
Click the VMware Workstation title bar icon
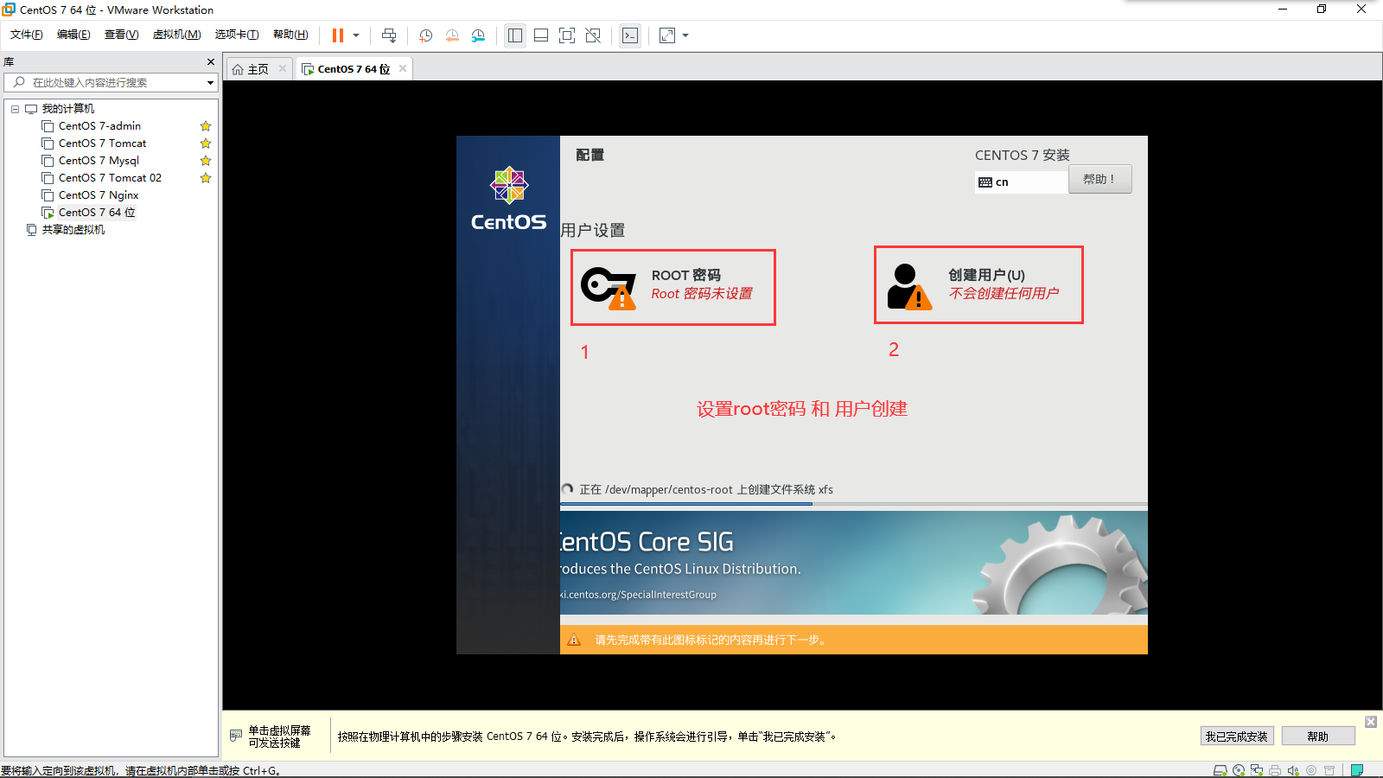(9, 10)
